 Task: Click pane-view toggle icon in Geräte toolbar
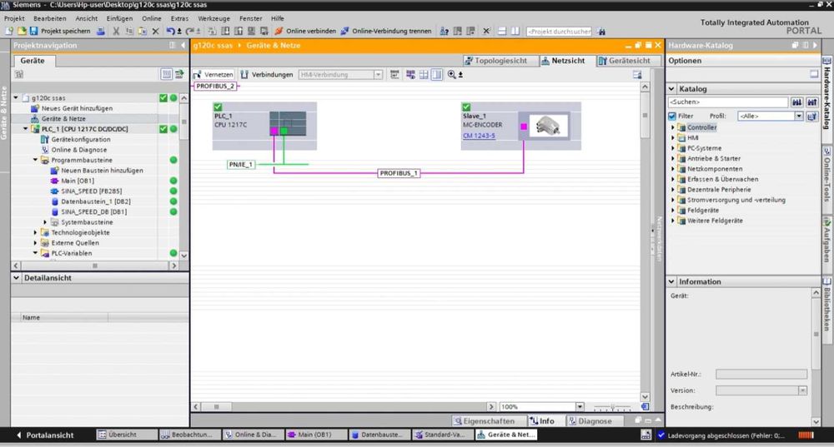click(x=167, y=74)
